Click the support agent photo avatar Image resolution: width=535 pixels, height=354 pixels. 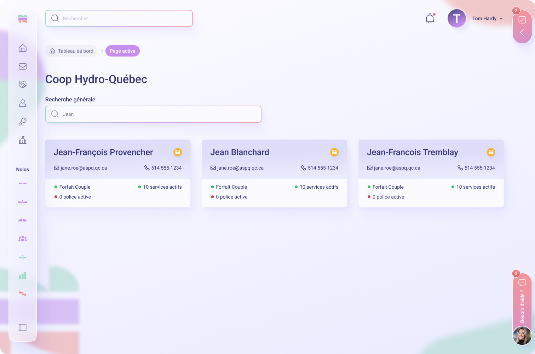tap(522, 335)
